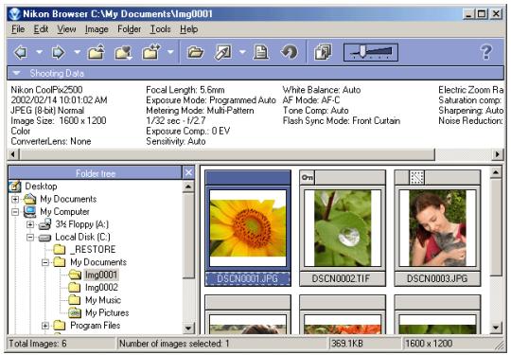Open the View menu
The height and width of the screenshot is (355, 511).
pos(66,29)
